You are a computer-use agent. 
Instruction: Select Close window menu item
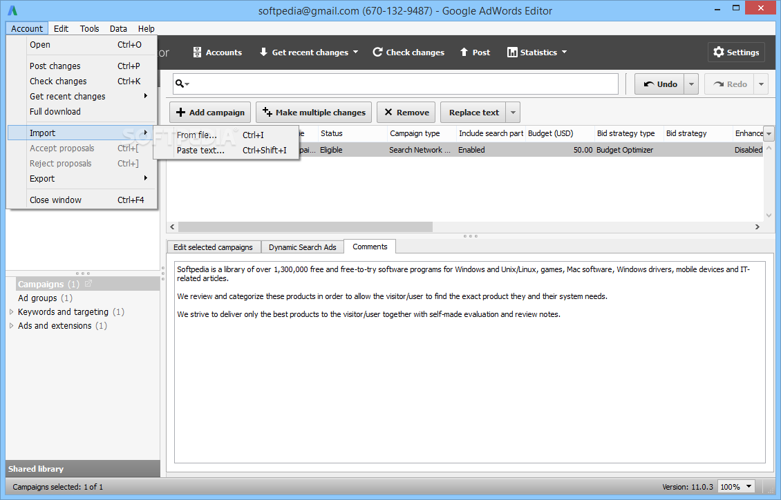82,200
